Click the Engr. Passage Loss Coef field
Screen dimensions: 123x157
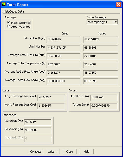pyautogui.click(x=51, y=98)
